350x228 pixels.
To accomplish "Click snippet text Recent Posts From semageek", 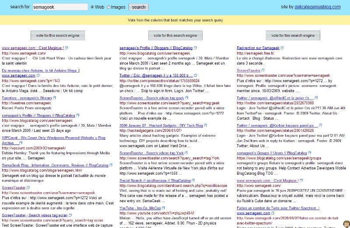I will [x=27, y=108].
